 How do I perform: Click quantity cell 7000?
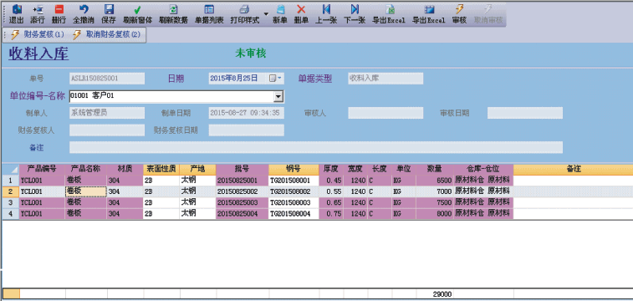click(434, 191)
